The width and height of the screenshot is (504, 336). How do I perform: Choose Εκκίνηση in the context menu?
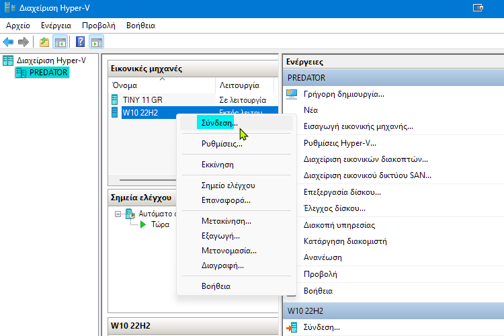click(x=237, y=165)
